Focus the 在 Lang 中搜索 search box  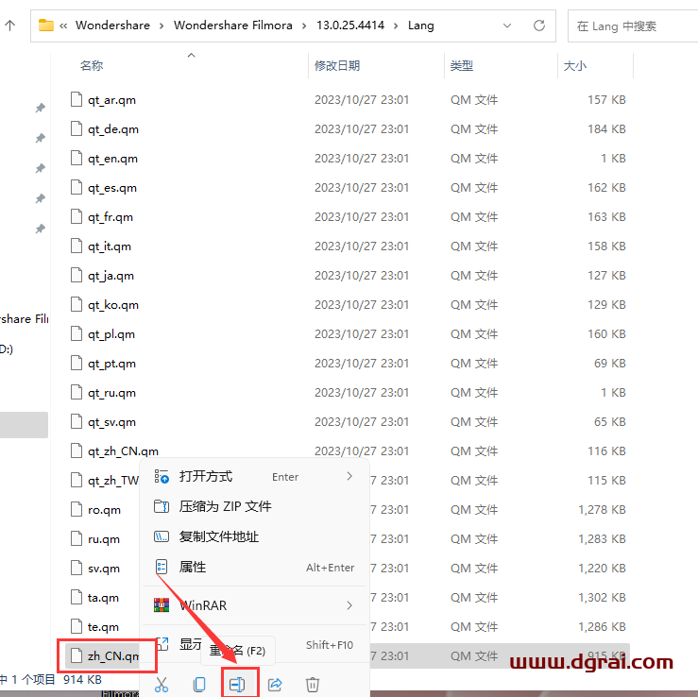tap(633, 26)
